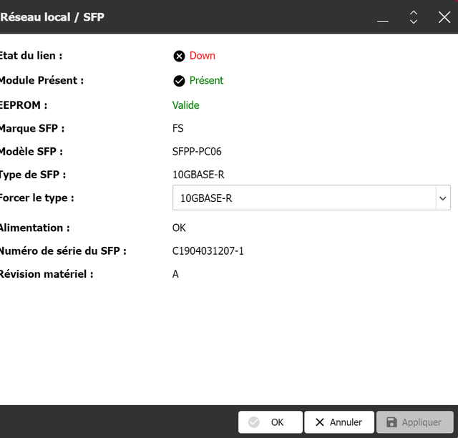Click the Forcer le type label
458x438 pixels.
36,198
